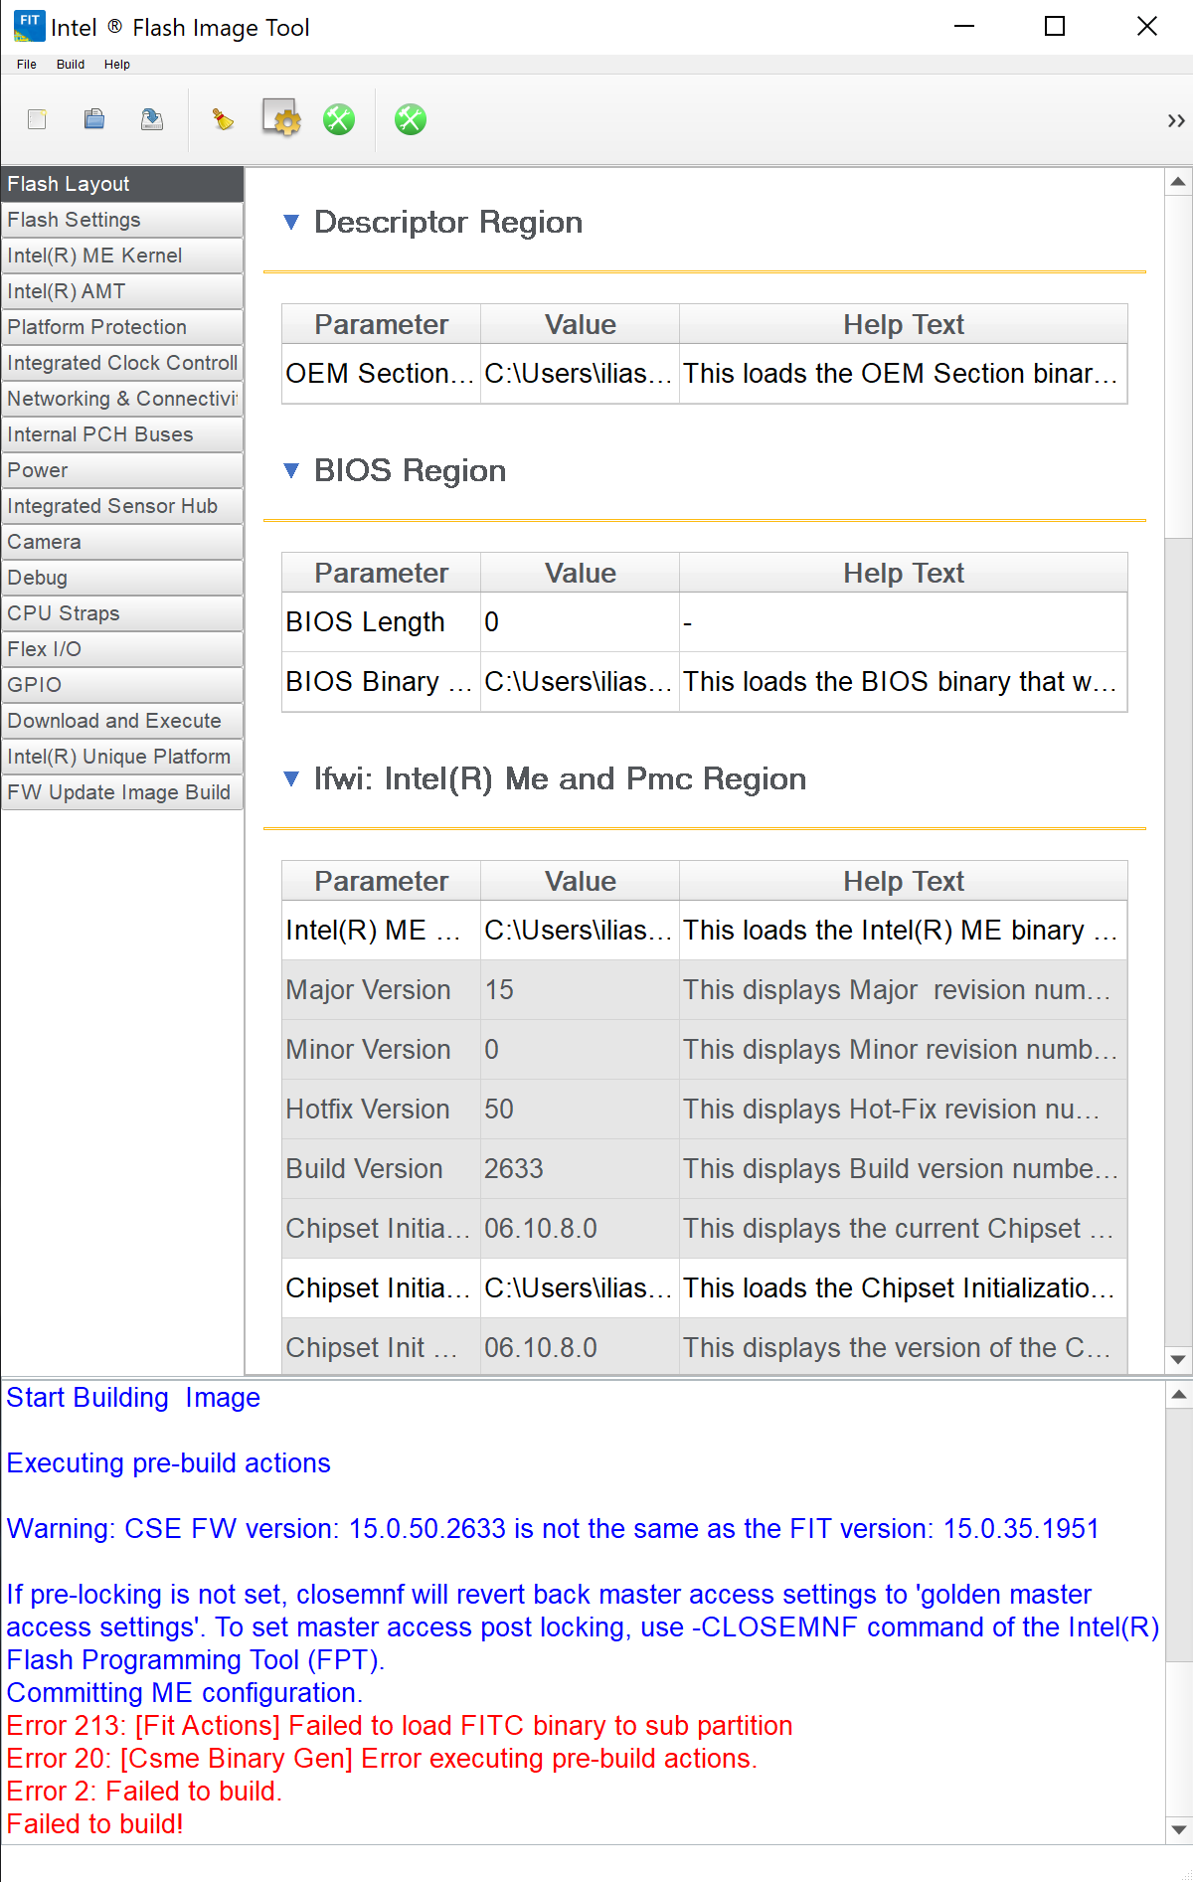Click Help Text header in Ifwi table

click(903, 881)
